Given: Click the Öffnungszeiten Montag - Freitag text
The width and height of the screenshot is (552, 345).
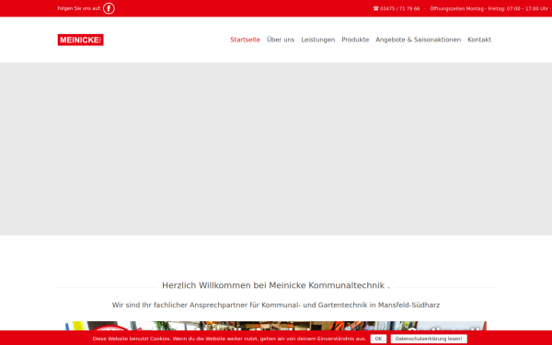Looking at the screenshot, I should pos(489,8).
